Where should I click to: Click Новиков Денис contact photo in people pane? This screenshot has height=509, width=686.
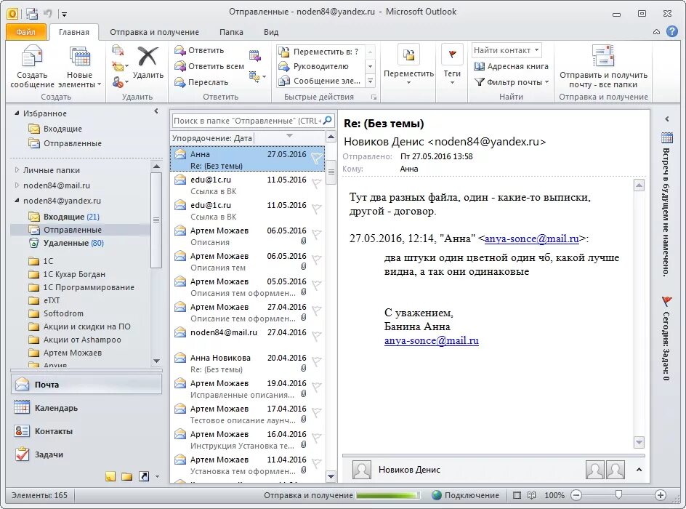click(362, 470)
